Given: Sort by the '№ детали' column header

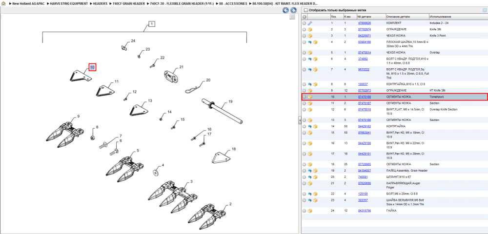Looking at the screenshot, I should 371,17.
